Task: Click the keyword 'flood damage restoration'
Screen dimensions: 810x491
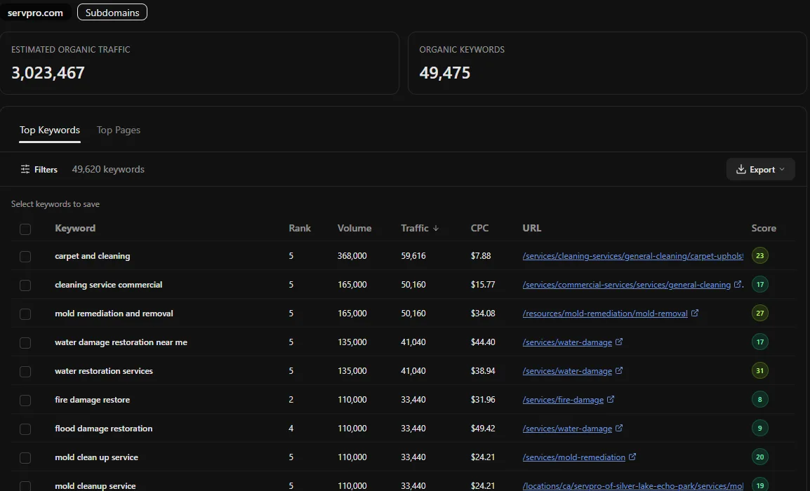Action: coord(104,429)
